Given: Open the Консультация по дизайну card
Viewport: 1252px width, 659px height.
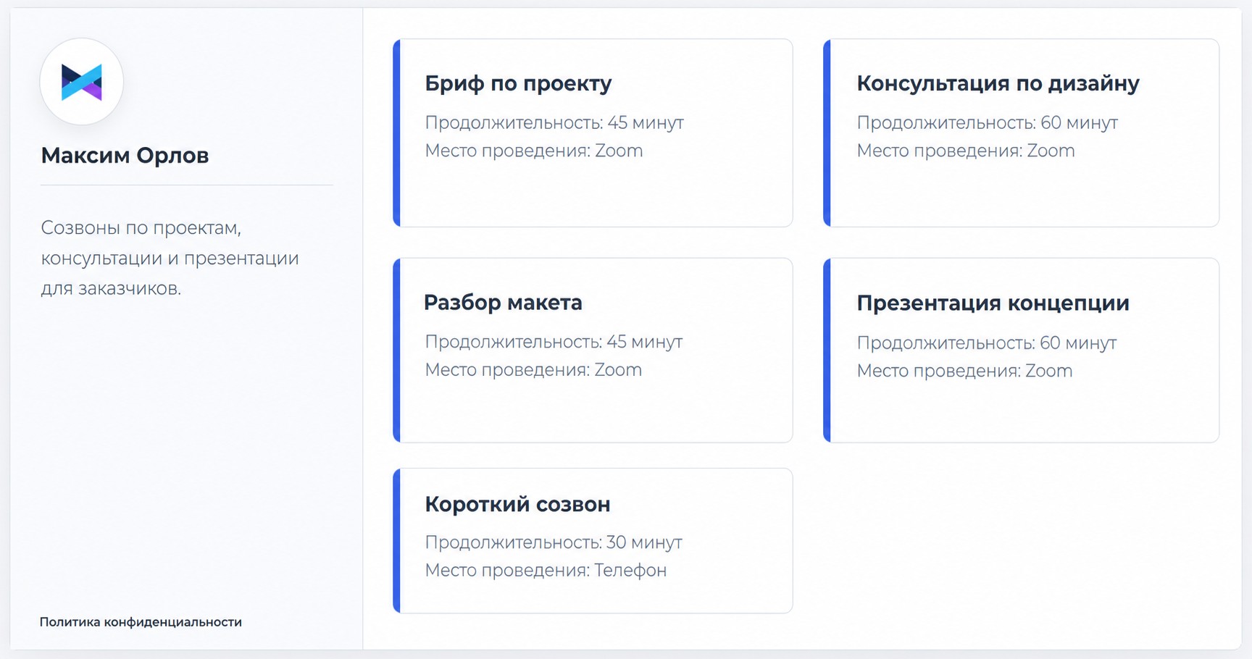Looking at the screenshot, I should [x=1022, y=133].
